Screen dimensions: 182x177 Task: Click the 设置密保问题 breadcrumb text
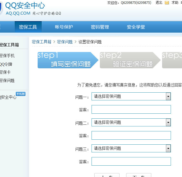[90, 42]
